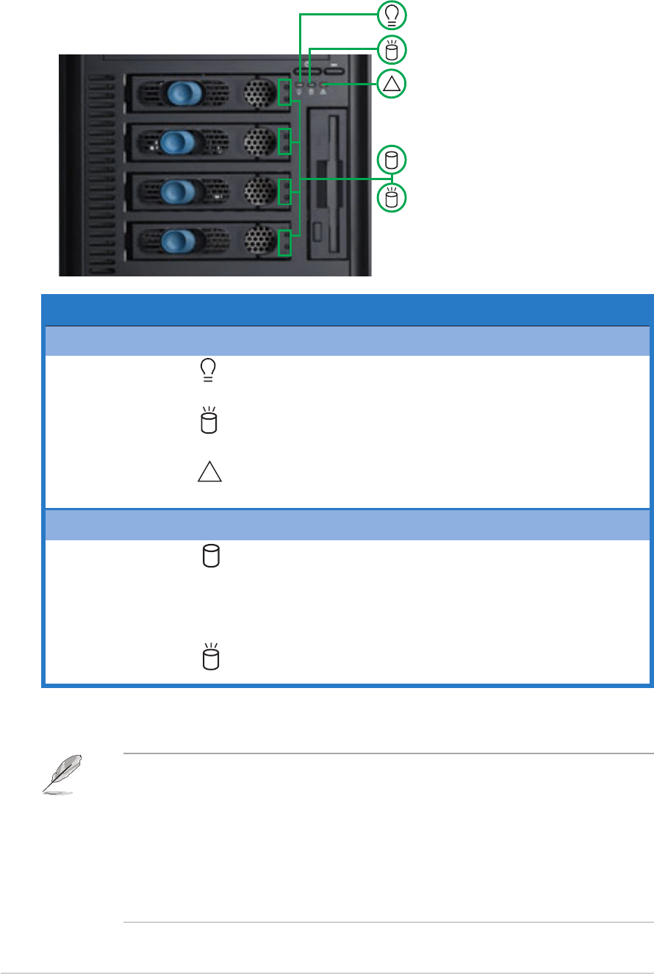Image resolution: width=654 pixels, height=974 pixels.
Task: Click the circled flashing disk HDD activity callout
Action: pyautogui.click(x=392, y=50)
